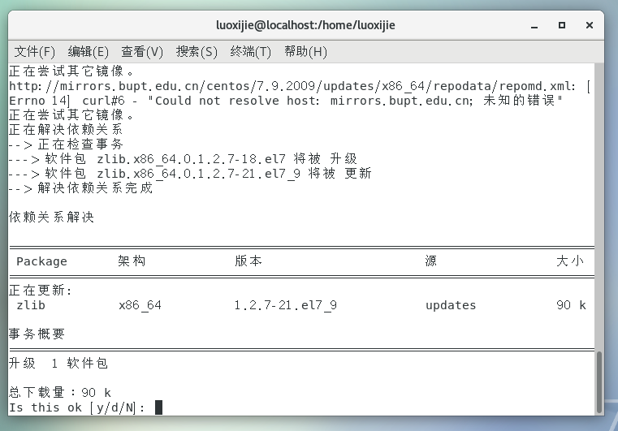This screenshot has height=431, width=618.
Task: Open the 编辑(E) menu
Action: (88, 51)
